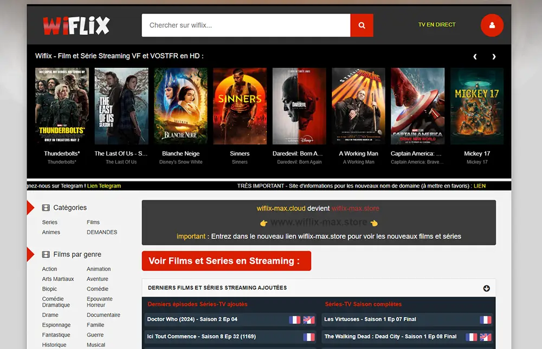This screenshot has height=349, width=542.
Task: Open Mickey 17 poster
Action: (x=477, y=106)
